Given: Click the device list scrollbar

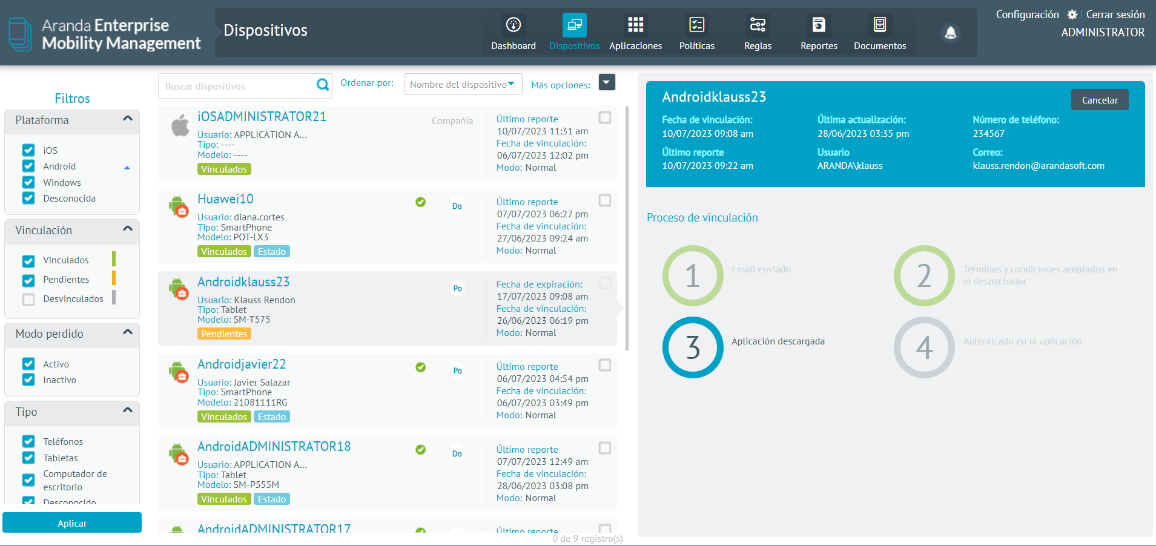Looking at the screenshot, I should pyautogui.click(x=627, y=229).
